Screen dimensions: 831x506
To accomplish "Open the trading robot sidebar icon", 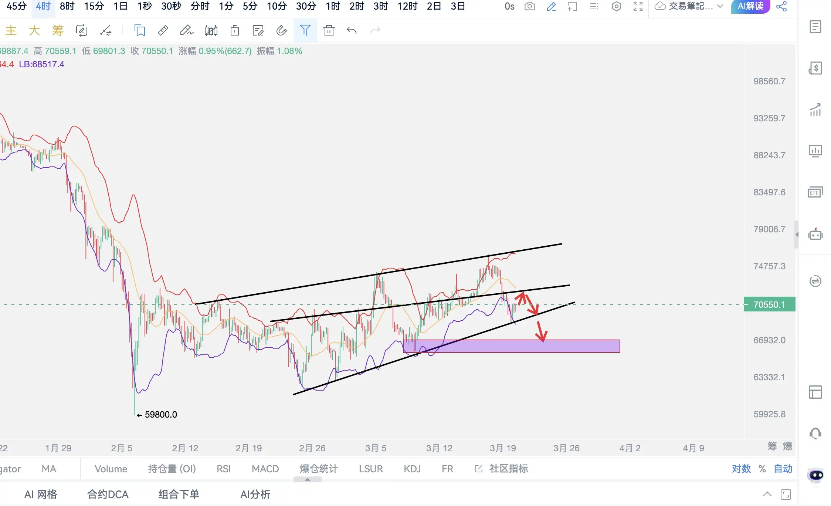I will 815,235.
